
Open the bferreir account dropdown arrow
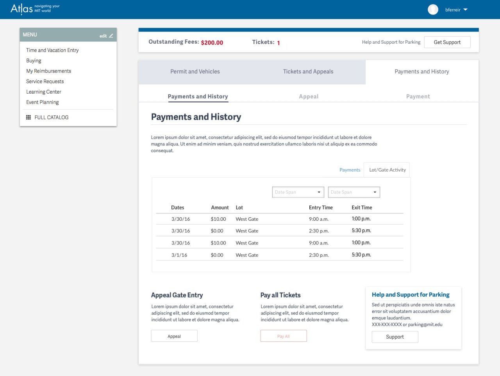(465, 10)
